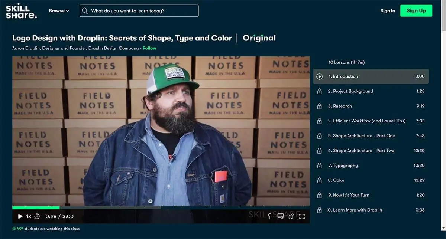The width and height of the screenshot is (446, 239).
Task: Click the green Sign Up button
Action: pos(416,11)
